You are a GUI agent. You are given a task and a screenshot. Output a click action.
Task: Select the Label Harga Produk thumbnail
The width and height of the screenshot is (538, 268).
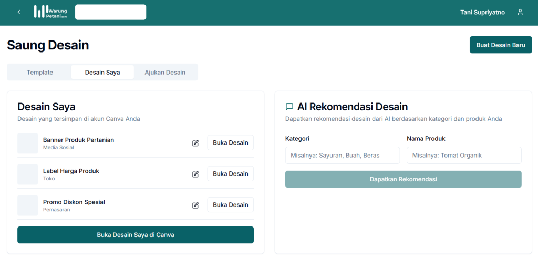point(27,174)
